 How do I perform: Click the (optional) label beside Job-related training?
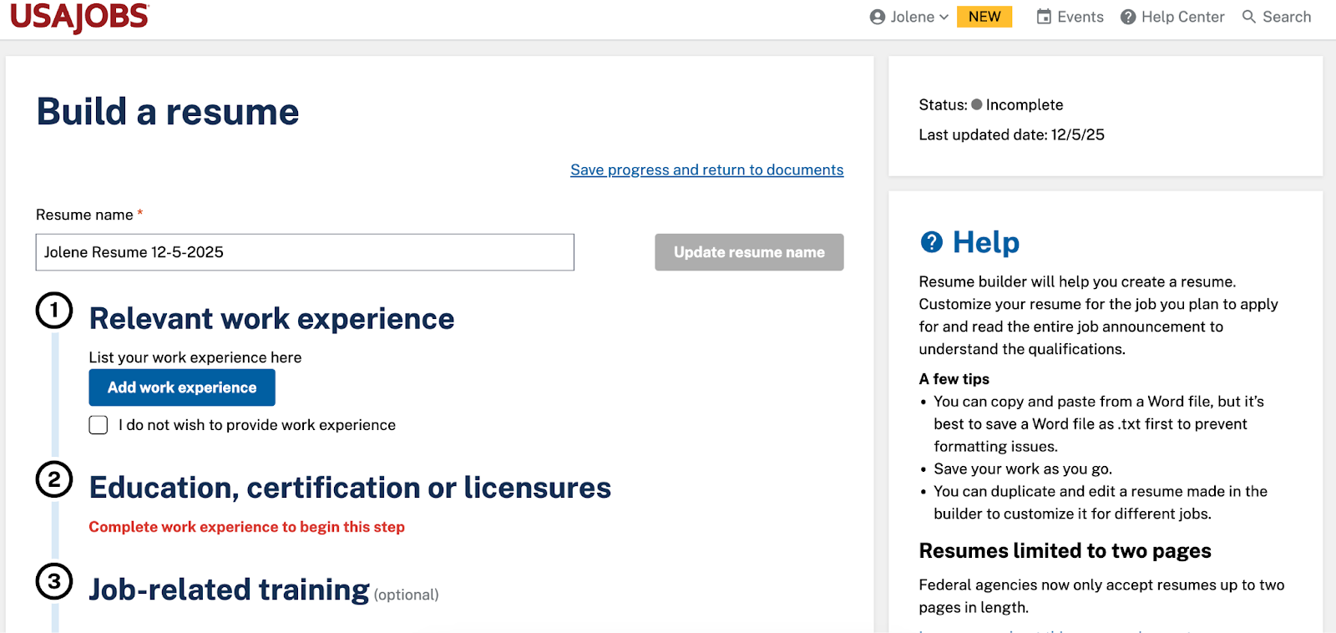406,595
